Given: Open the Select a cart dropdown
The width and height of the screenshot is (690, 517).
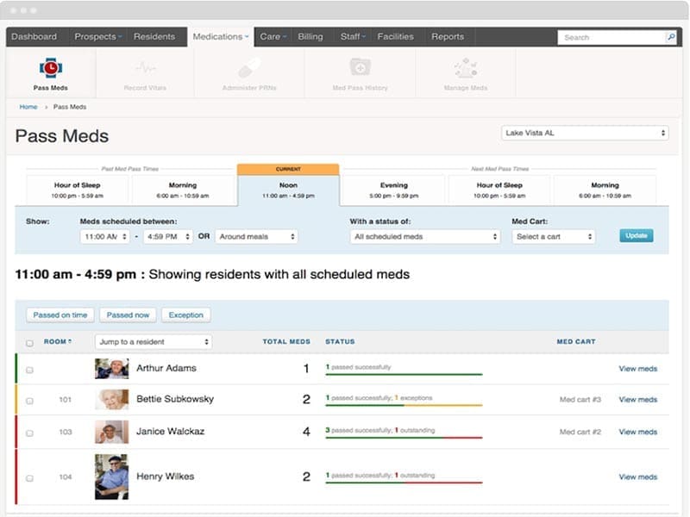Looking at the screenshot, I should pyautogui.click(x=553, y=234).
